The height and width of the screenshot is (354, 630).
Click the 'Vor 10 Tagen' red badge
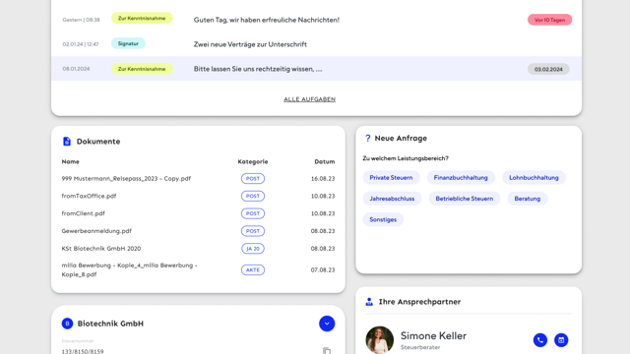549,20
